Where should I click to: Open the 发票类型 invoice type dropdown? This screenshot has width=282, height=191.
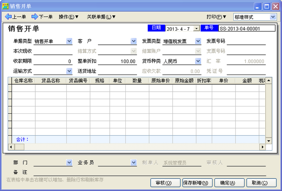(198, 41)
